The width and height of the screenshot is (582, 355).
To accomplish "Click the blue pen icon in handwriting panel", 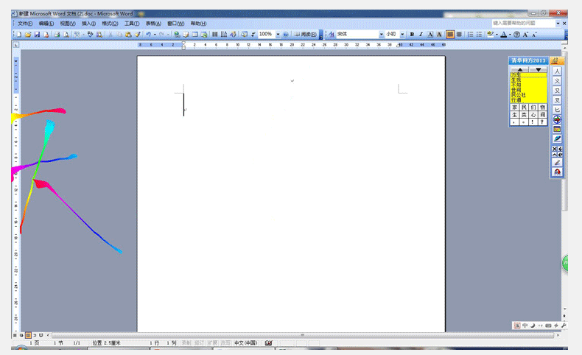I will (x=557, y=138).
